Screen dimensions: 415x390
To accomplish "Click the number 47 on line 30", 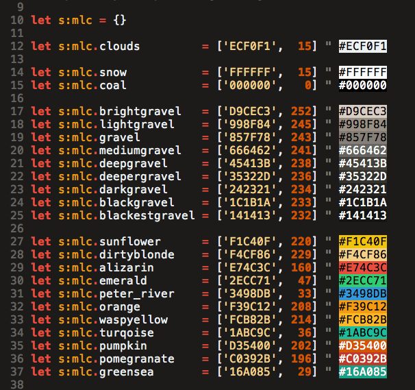I will pos(305,280).
